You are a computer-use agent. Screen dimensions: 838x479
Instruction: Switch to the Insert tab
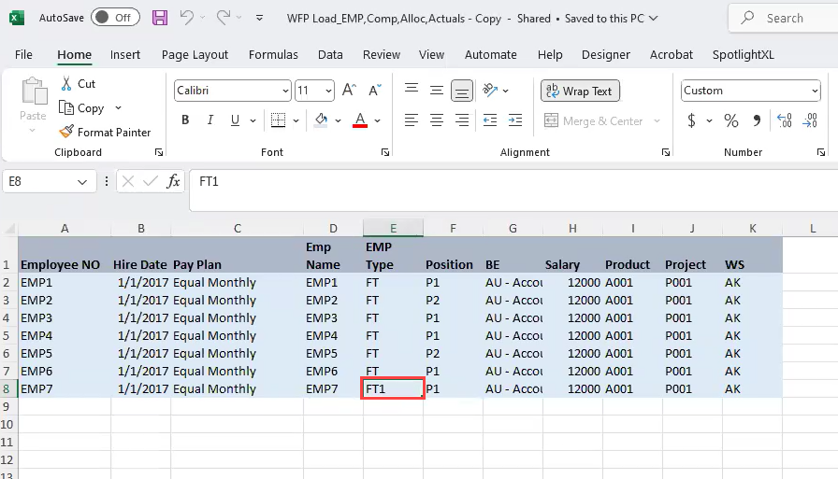pyautogui.click(x=125, y=54)
